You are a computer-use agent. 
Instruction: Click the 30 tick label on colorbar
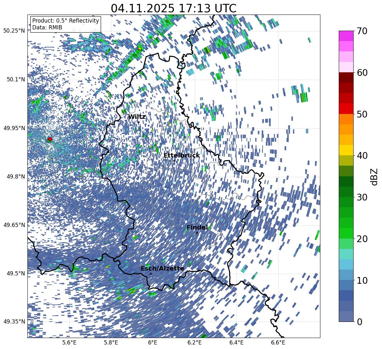[x=362, y=197]
